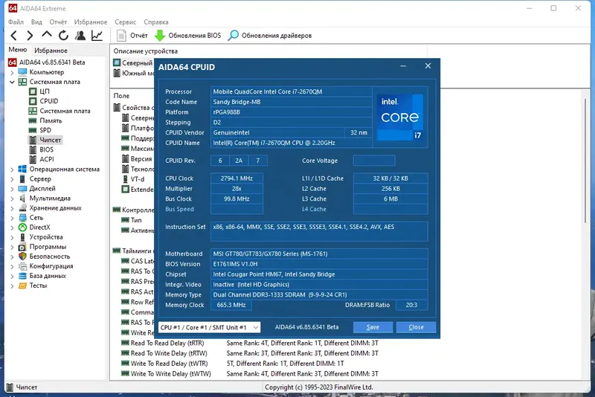This screenshot has height=397, width=595.
Task: Click the Intel Core i7 logo
Action: point(401,117)
